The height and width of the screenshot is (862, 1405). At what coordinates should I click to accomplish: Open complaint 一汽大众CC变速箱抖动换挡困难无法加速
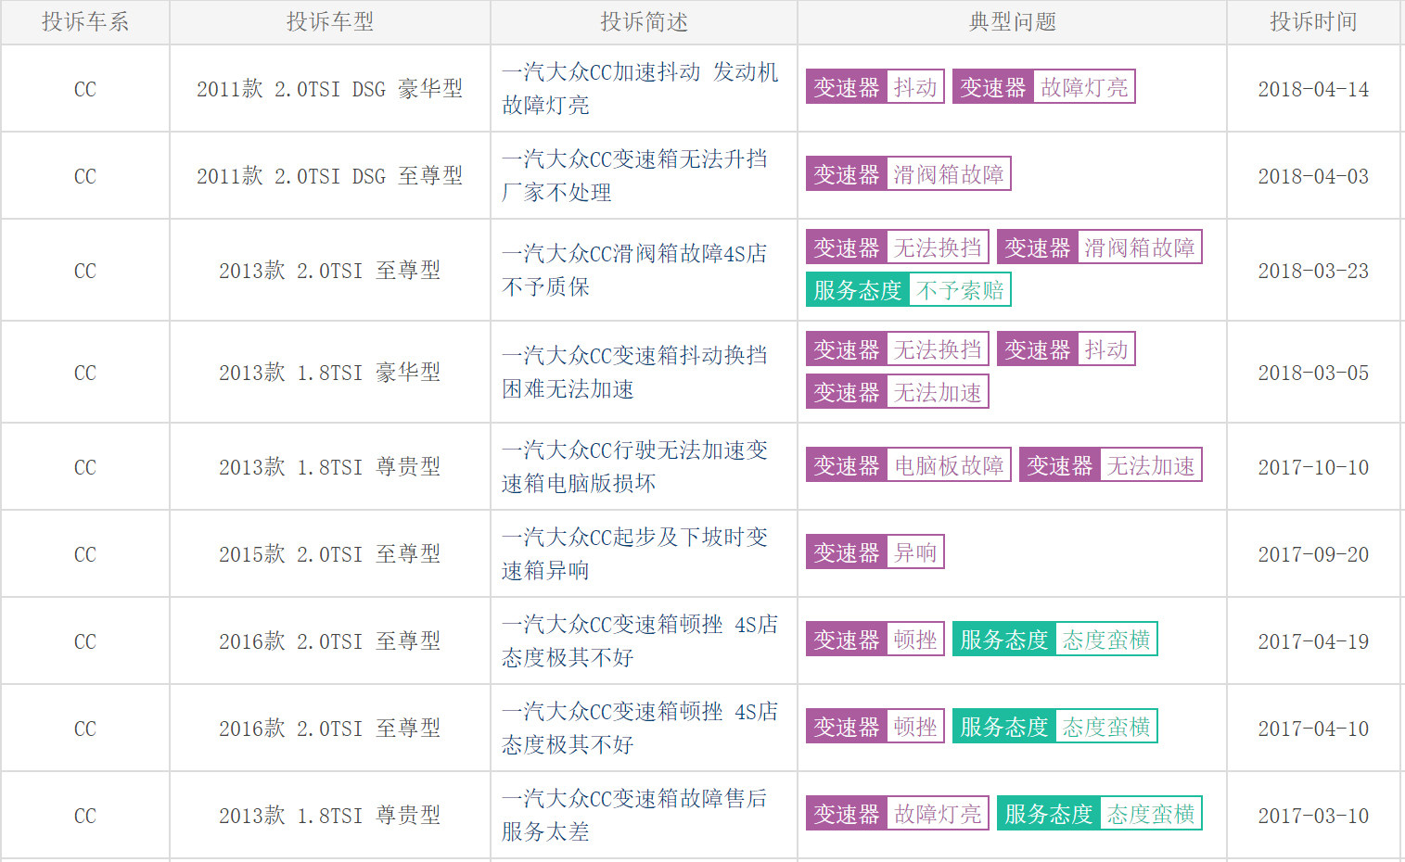635,373
